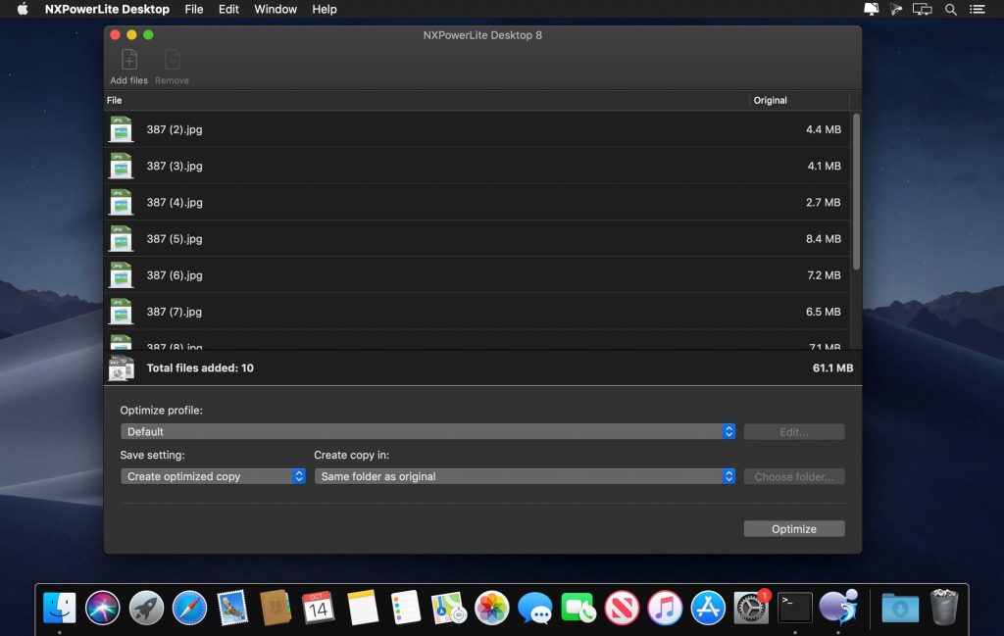Screen dimensions: 1004x636
Task: Open the Window menu
Action: click(x=275, y=9)
